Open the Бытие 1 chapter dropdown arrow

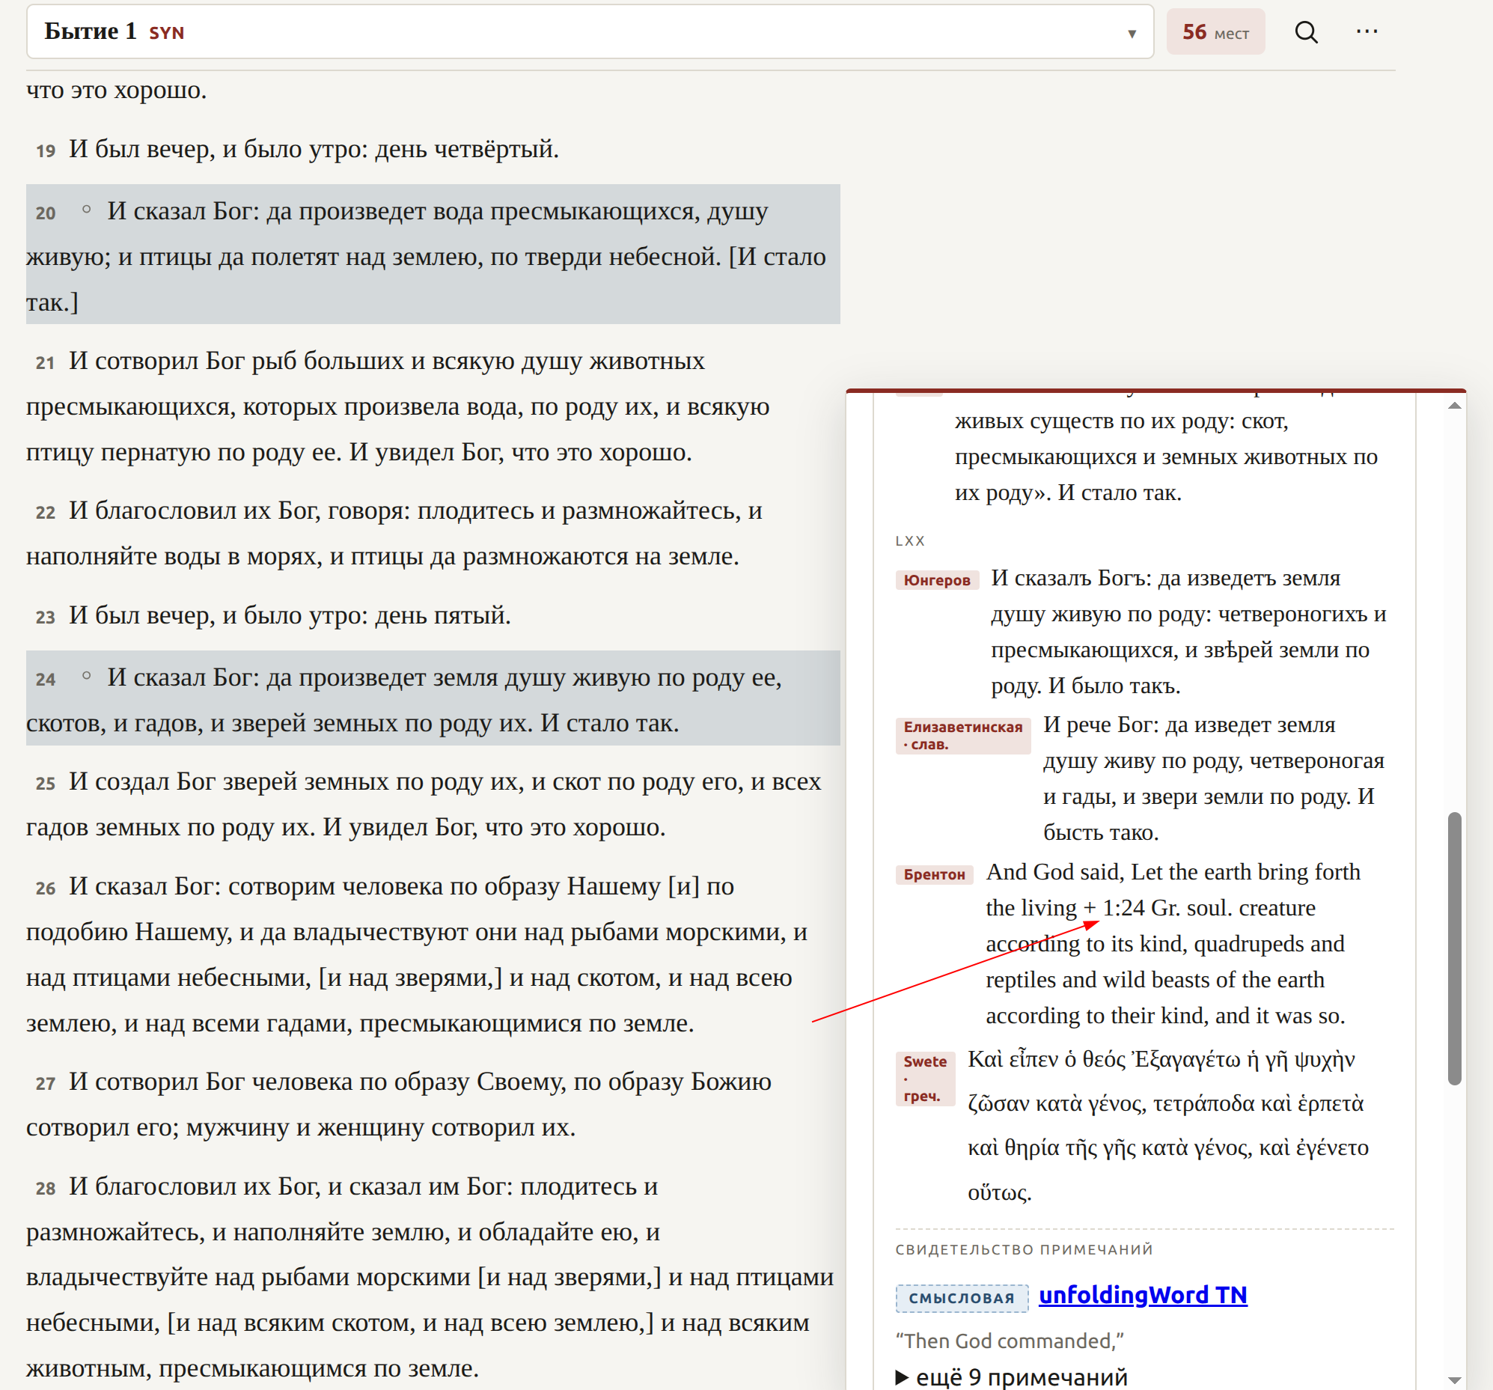1132,33
